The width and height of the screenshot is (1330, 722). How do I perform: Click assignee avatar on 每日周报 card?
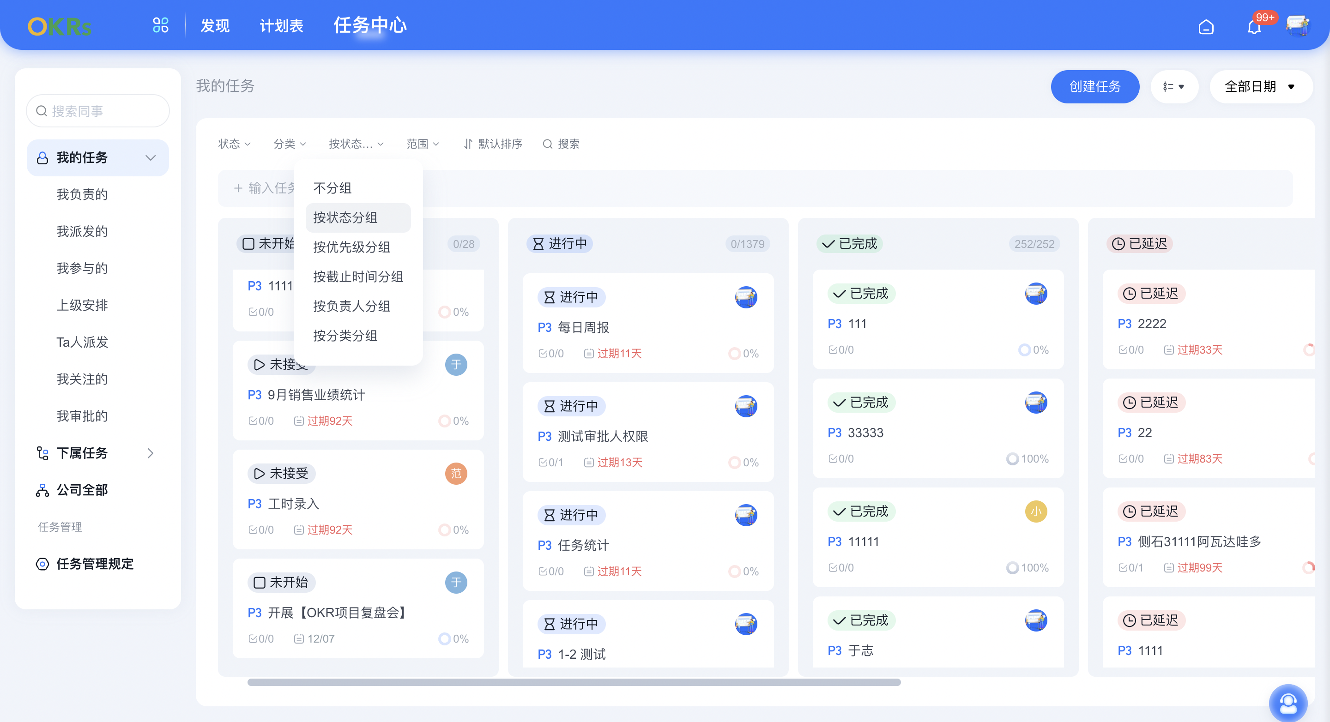coord(746,297)
